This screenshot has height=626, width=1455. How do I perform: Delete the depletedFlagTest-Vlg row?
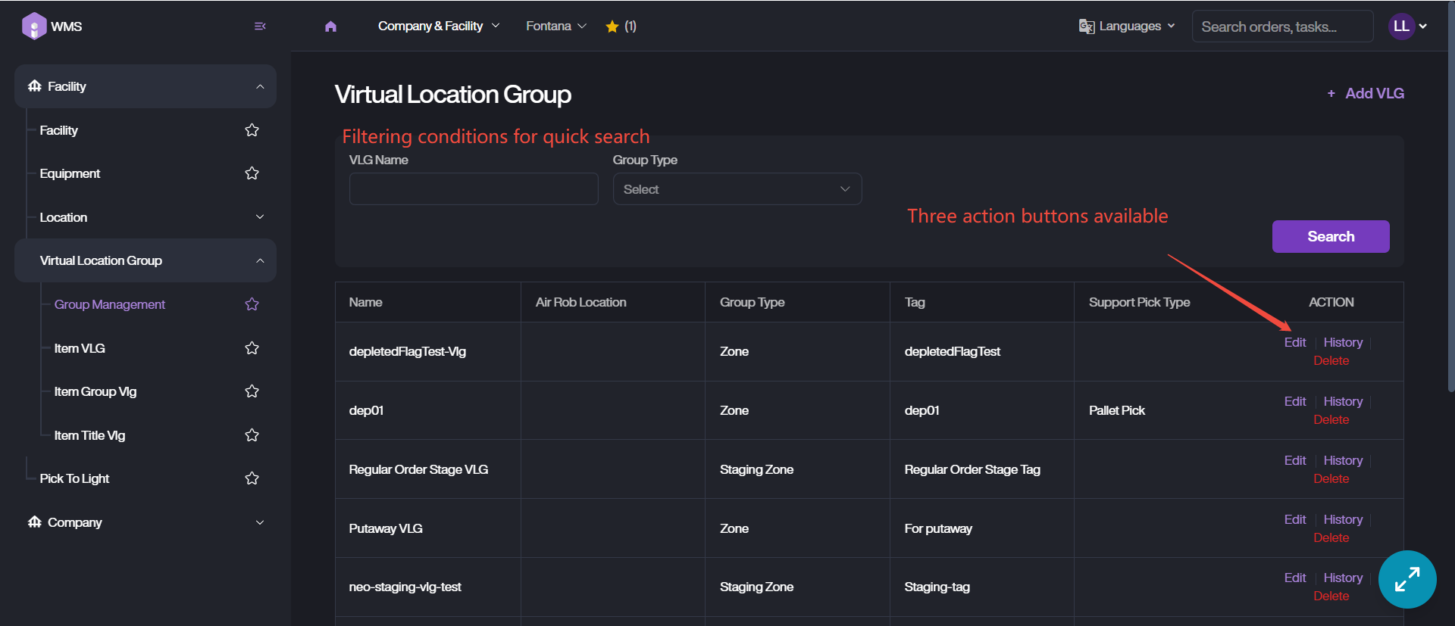(x=1331, y=360)
